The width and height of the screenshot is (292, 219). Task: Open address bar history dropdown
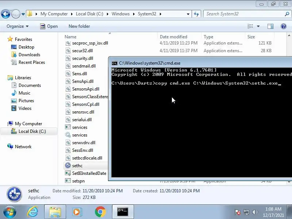[188, 14]
